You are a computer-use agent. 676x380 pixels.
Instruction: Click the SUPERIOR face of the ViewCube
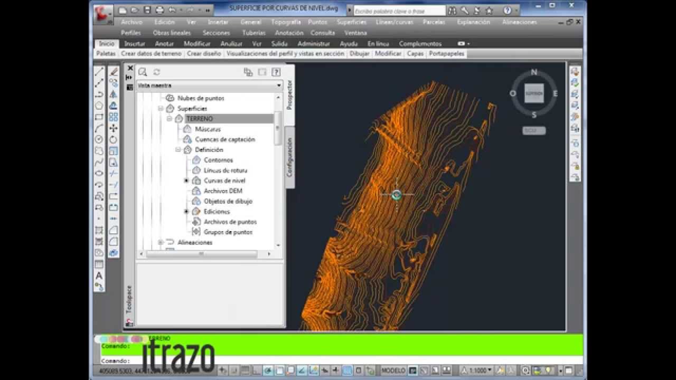534,93
